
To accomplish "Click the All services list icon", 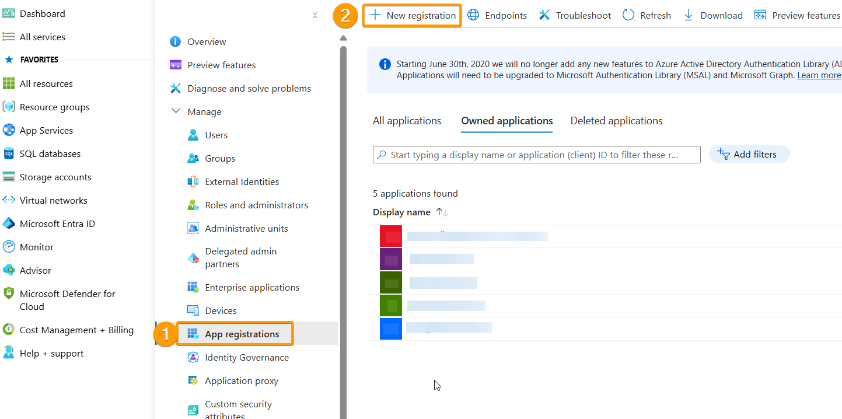I will tap(9, 37).
